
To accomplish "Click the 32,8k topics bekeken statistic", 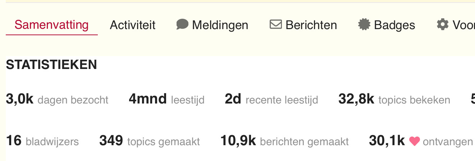I will 394,99.
